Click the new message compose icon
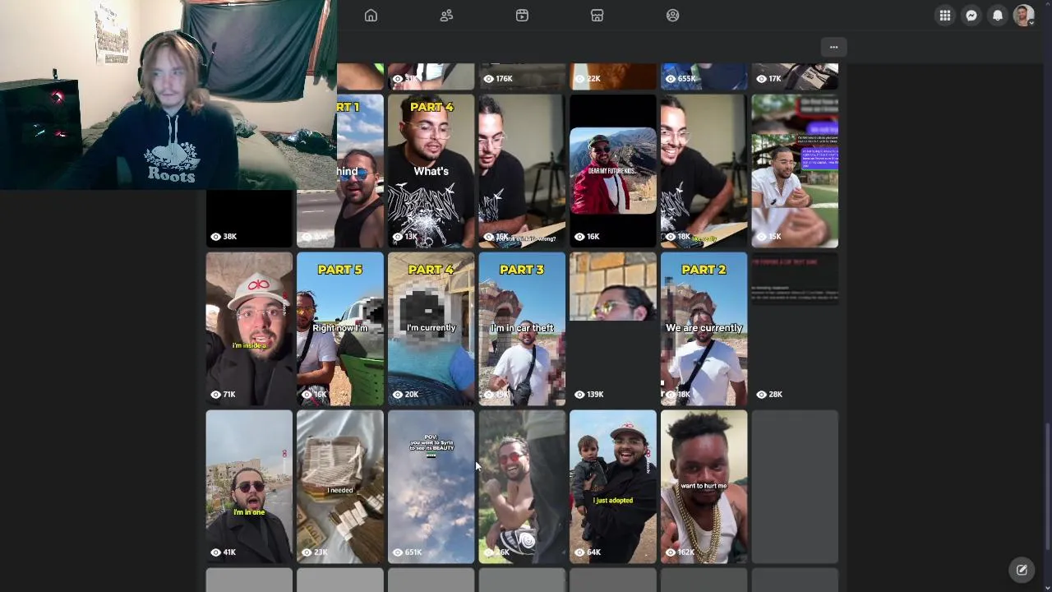Viewport: 1052px width, 592px height. (x=1022, y=569)
